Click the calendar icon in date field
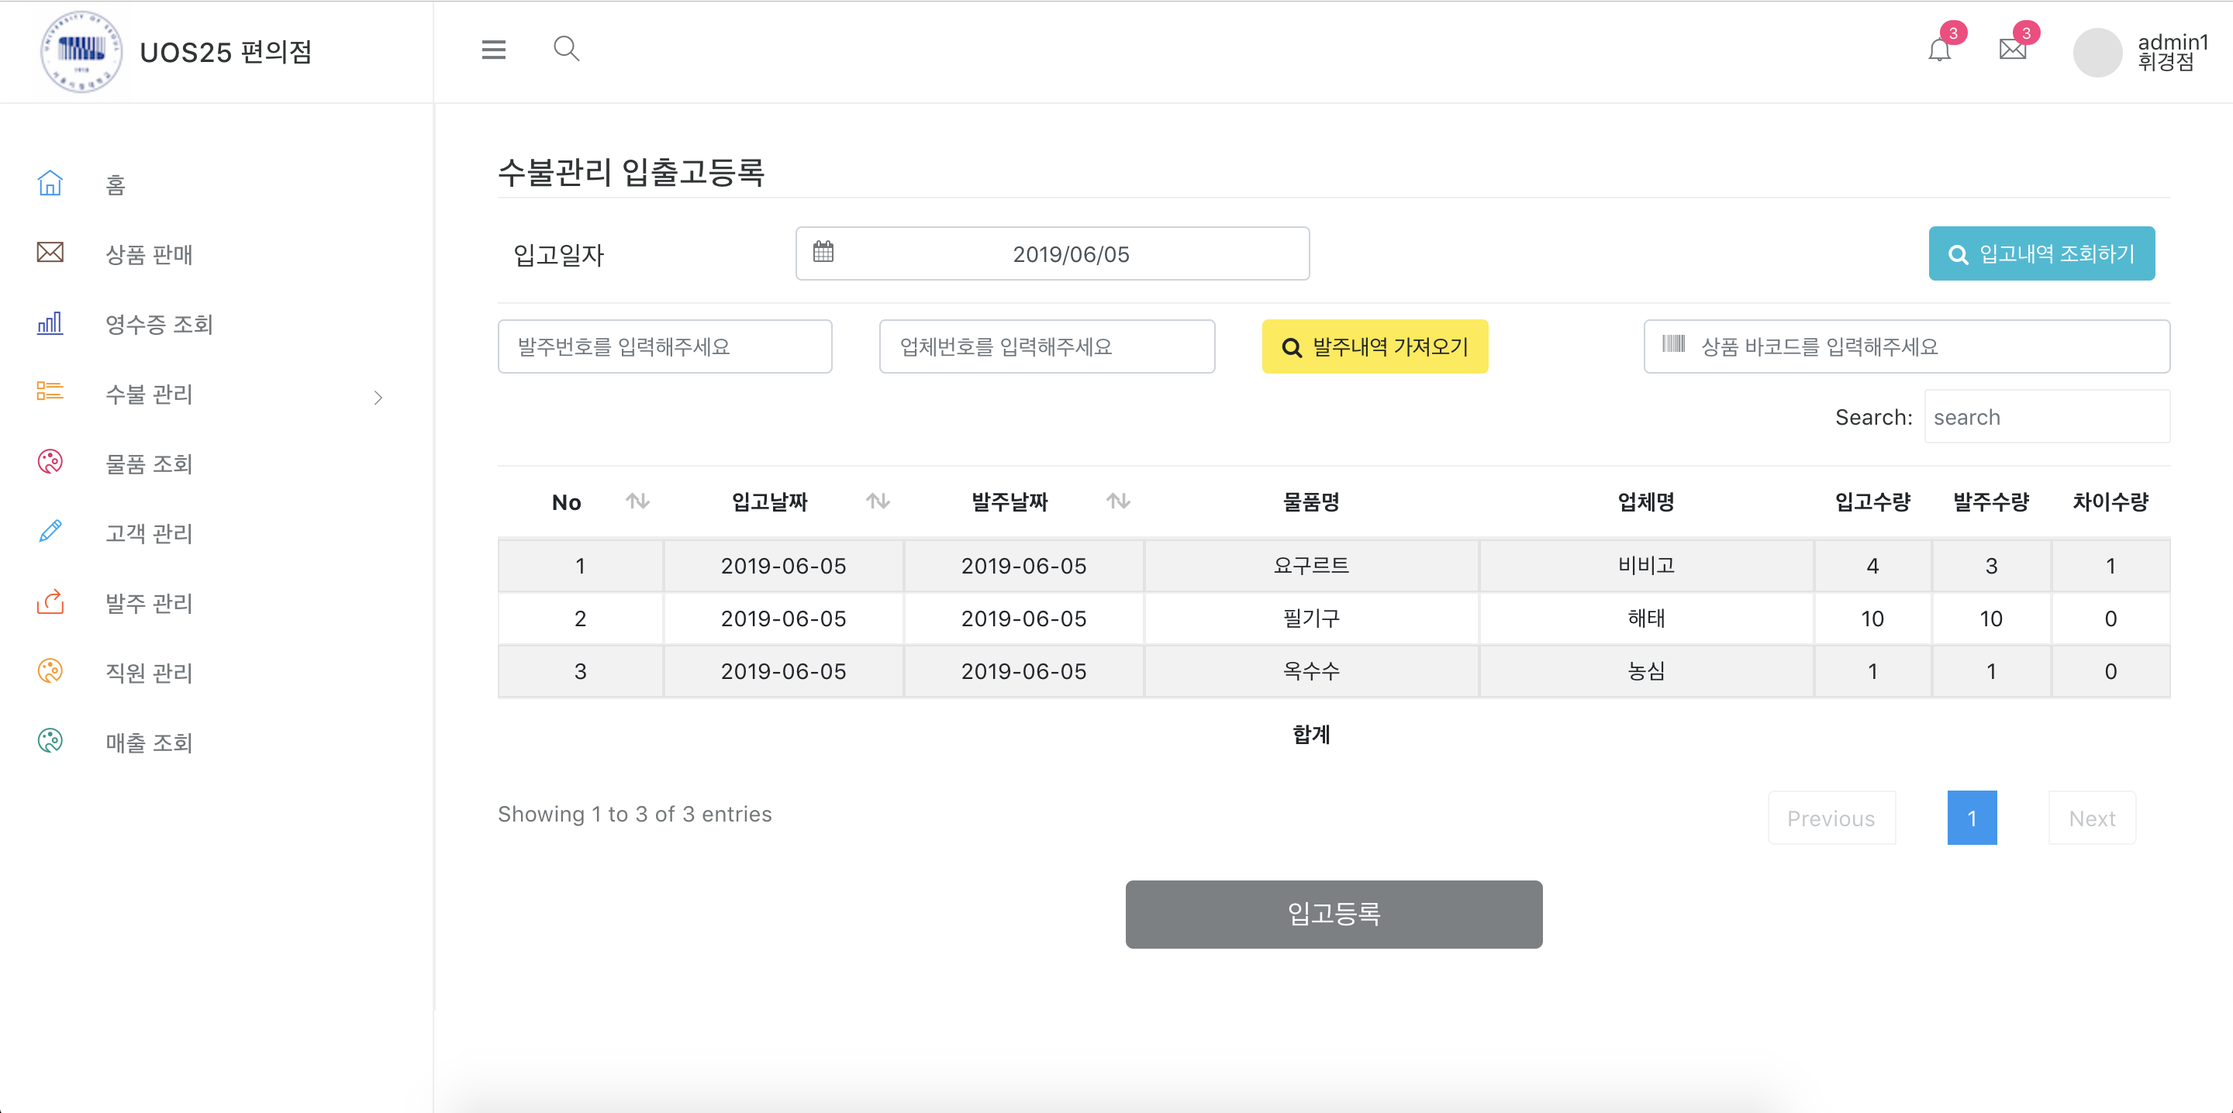Screen dimensions: 2233x1113 pyautogui.click(x=823, y=252)
